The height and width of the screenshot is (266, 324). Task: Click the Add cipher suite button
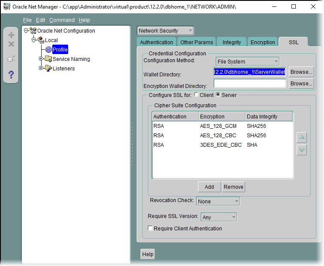[x=209, y=187]
